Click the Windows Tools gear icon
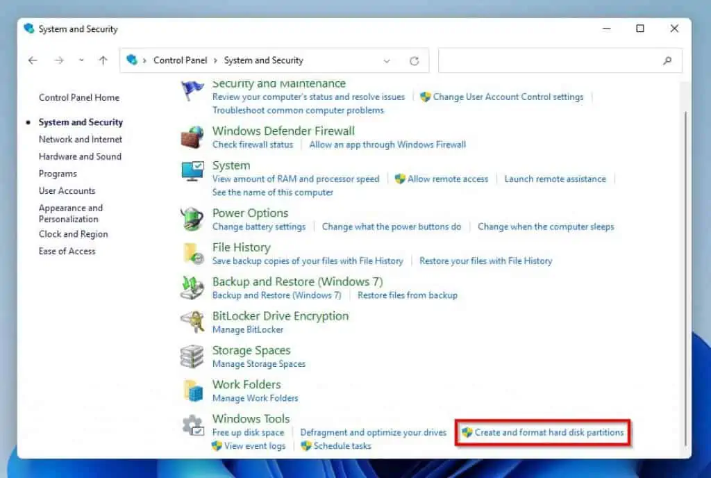This screenshot has width=711, height=478. pos(193,425)
